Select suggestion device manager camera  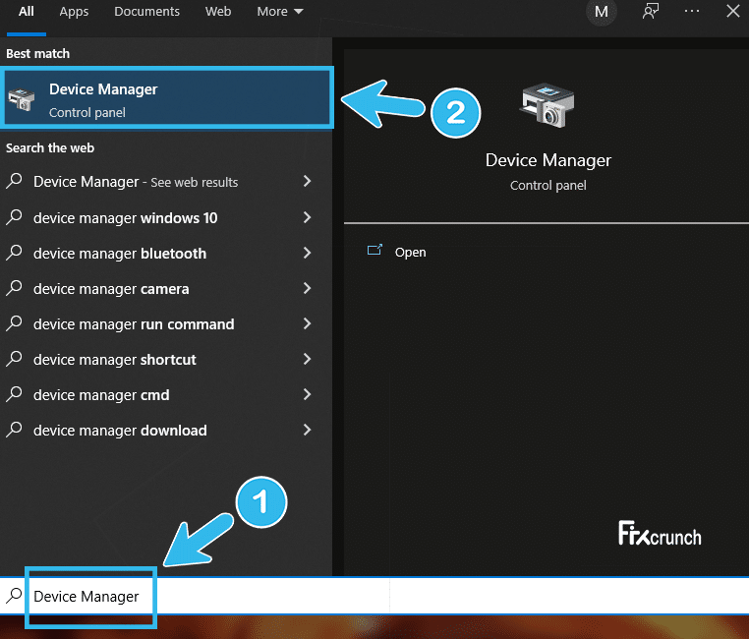pos(166,288)
